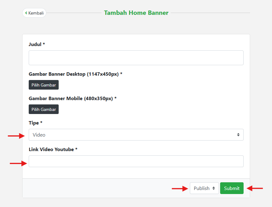Focus the Link Video Youtube input field

click(136, 161)
